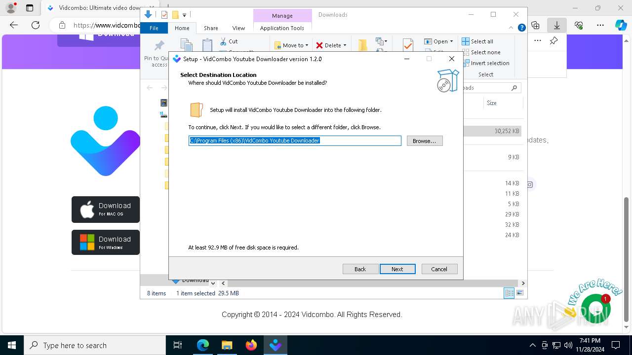Open the Delete dropdown in ribbon

coord(331,45)
